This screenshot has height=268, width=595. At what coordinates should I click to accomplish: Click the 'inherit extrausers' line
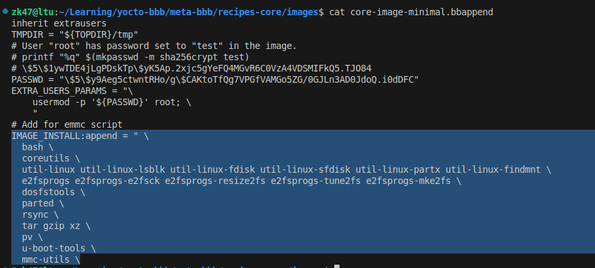pos(58,24)
